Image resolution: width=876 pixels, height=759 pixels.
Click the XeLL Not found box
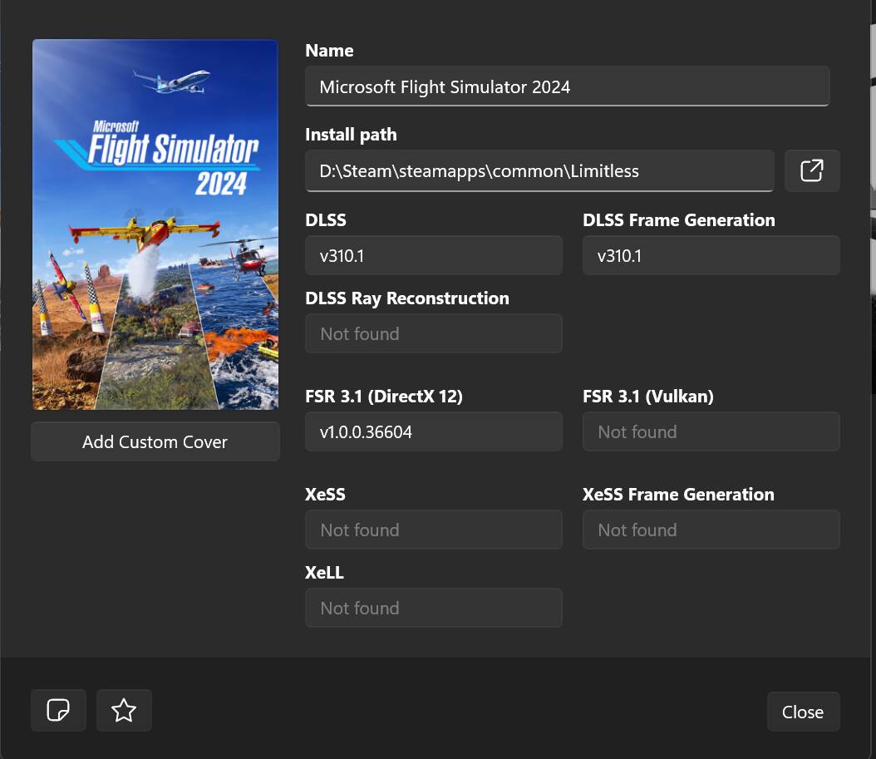434,608
